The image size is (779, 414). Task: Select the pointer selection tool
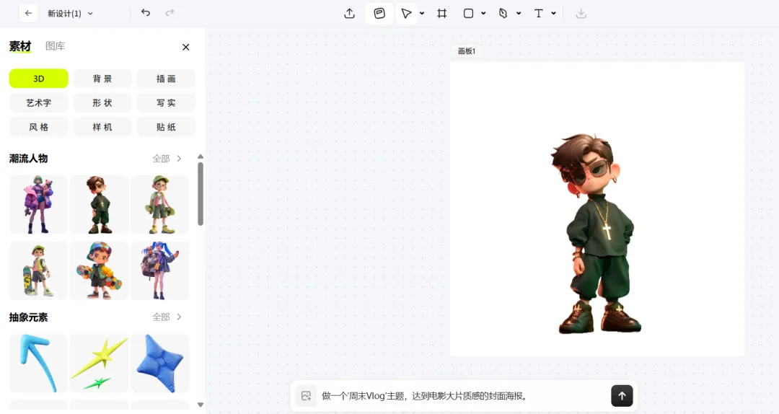click(406, 14)
